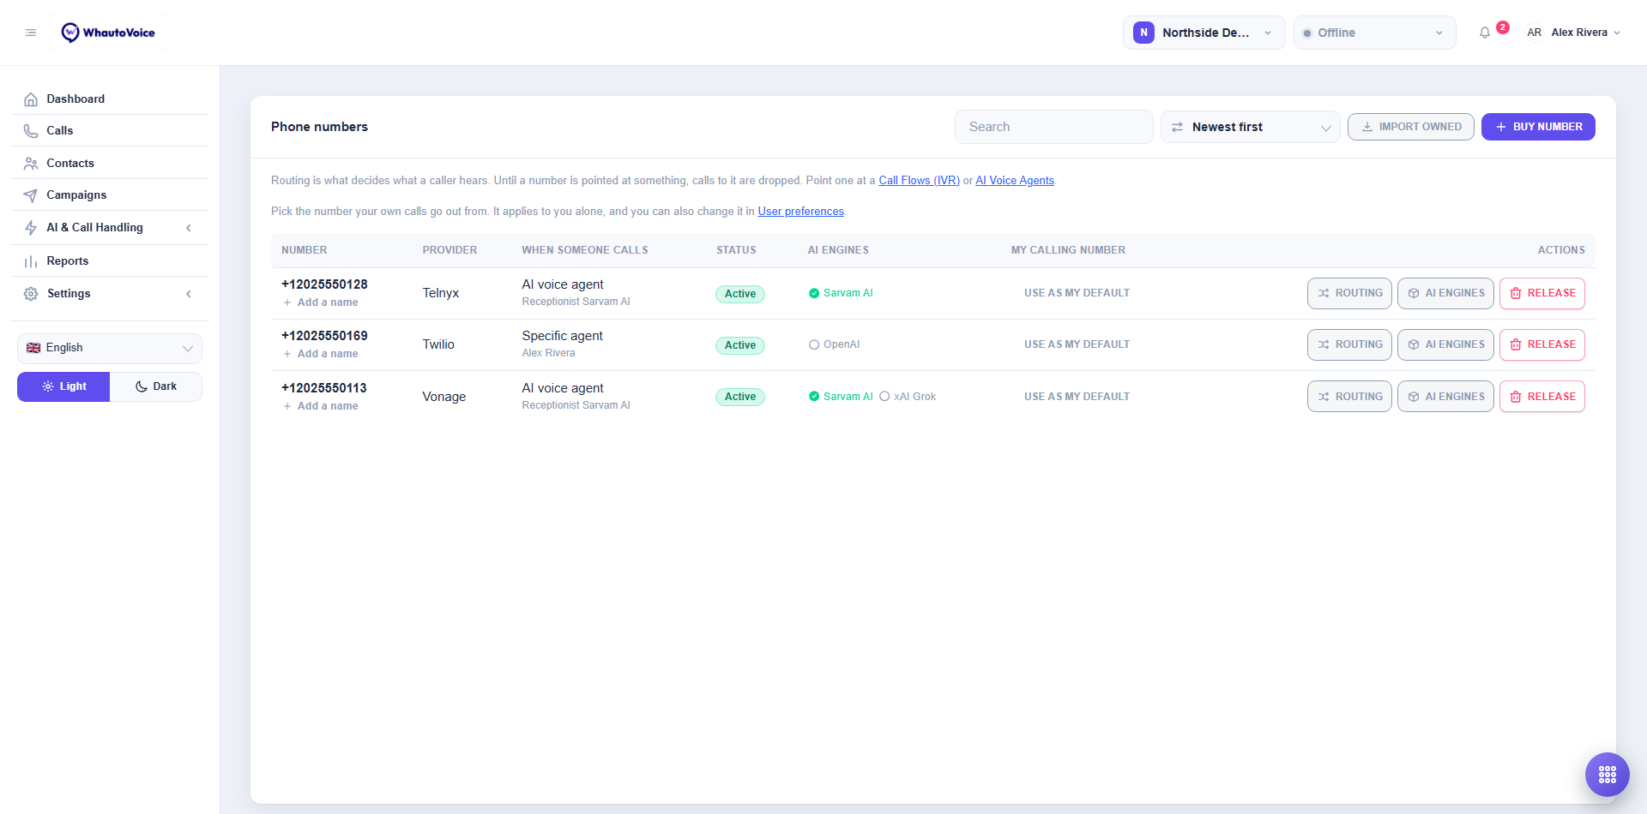Open the floating apps grid button
Image resolution: width=1647 pixels, height=814 pixels.
tap(1607, 775)
